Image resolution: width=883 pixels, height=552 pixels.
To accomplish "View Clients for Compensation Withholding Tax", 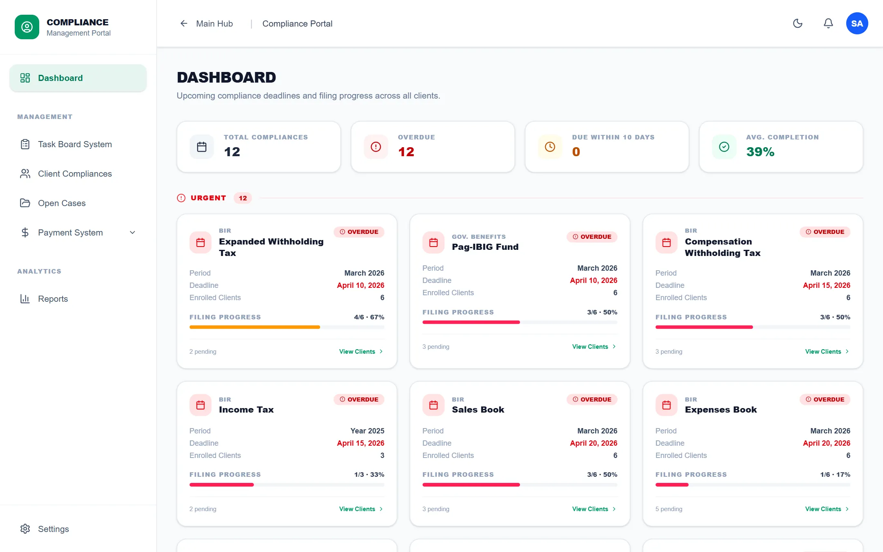I will click(x=827, y=352).
